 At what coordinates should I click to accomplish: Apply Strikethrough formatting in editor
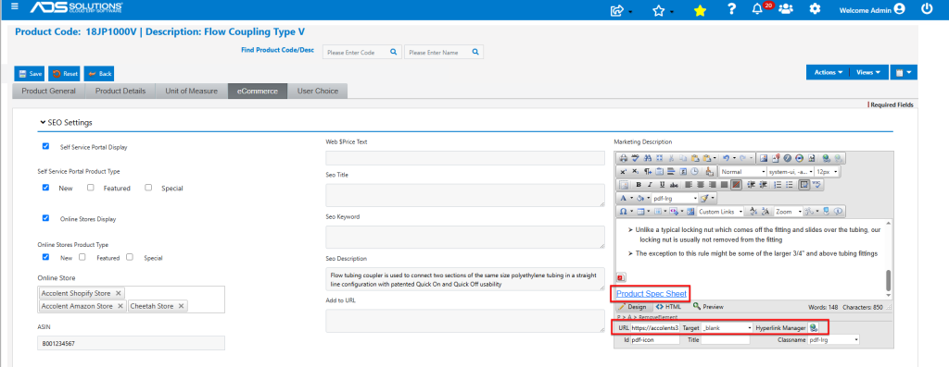(674, 185)
